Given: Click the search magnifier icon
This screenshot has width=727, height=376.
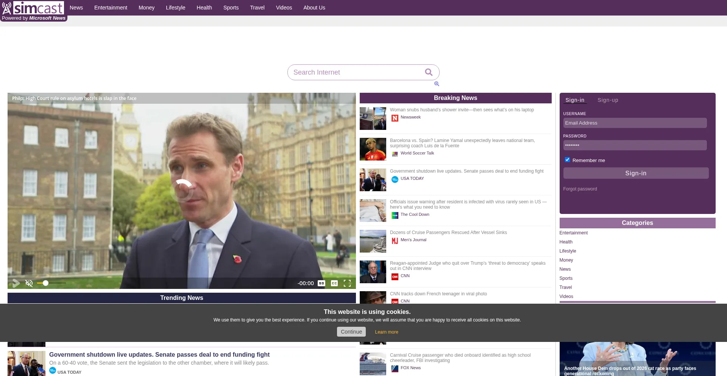Looking at the screenshot, I should [x=428, y=72].
